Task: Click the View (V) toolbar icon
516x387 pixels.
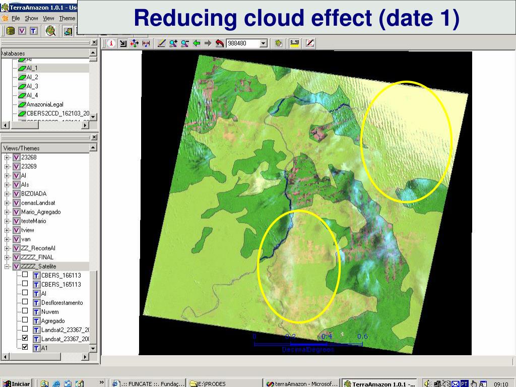Action: coord(22,31)
